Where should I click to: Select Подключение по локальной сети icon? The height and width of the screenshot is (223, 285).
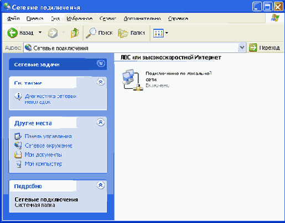132,79
